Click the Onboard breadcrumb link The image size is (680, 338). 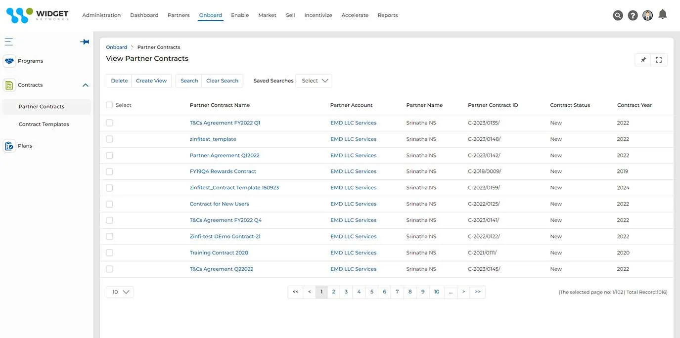117,47
